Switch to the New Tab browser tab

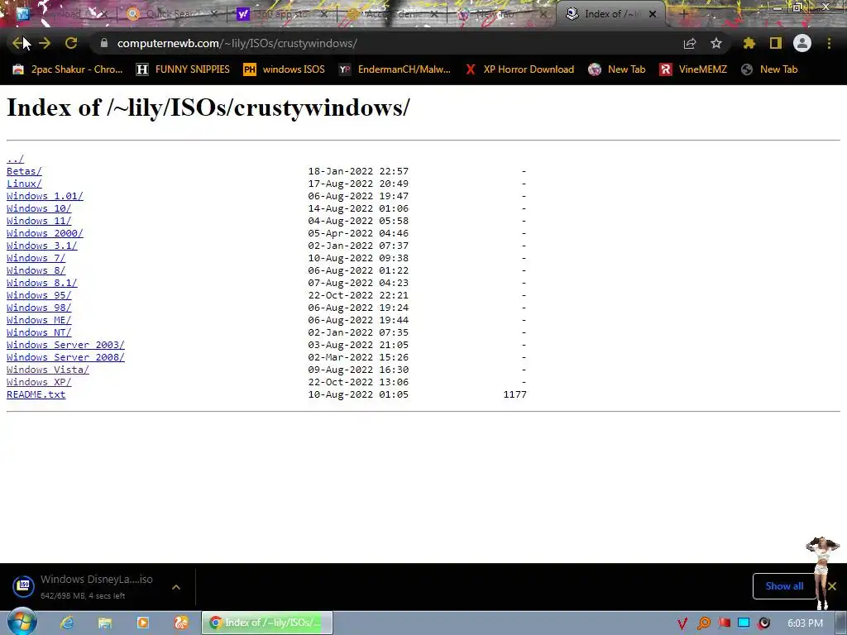(x=502, y=14)
